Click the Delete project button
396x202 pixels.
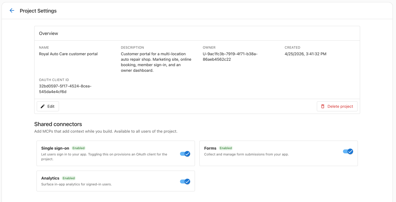337,106
